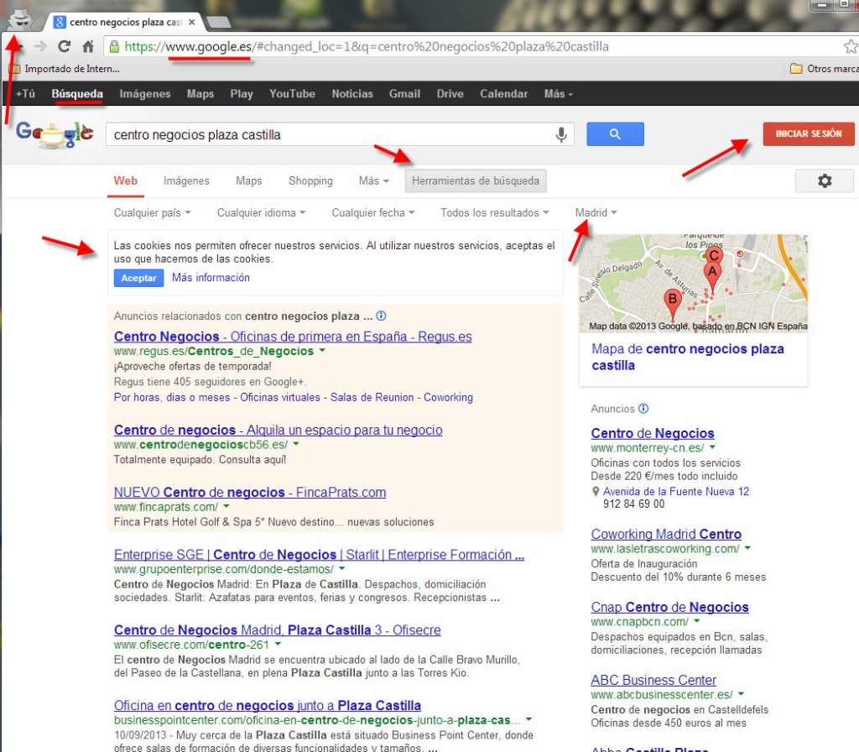Open ABC Business Center ad link
Image resolution: width=859 pixels, height=752 pixels.
(653, 680)
